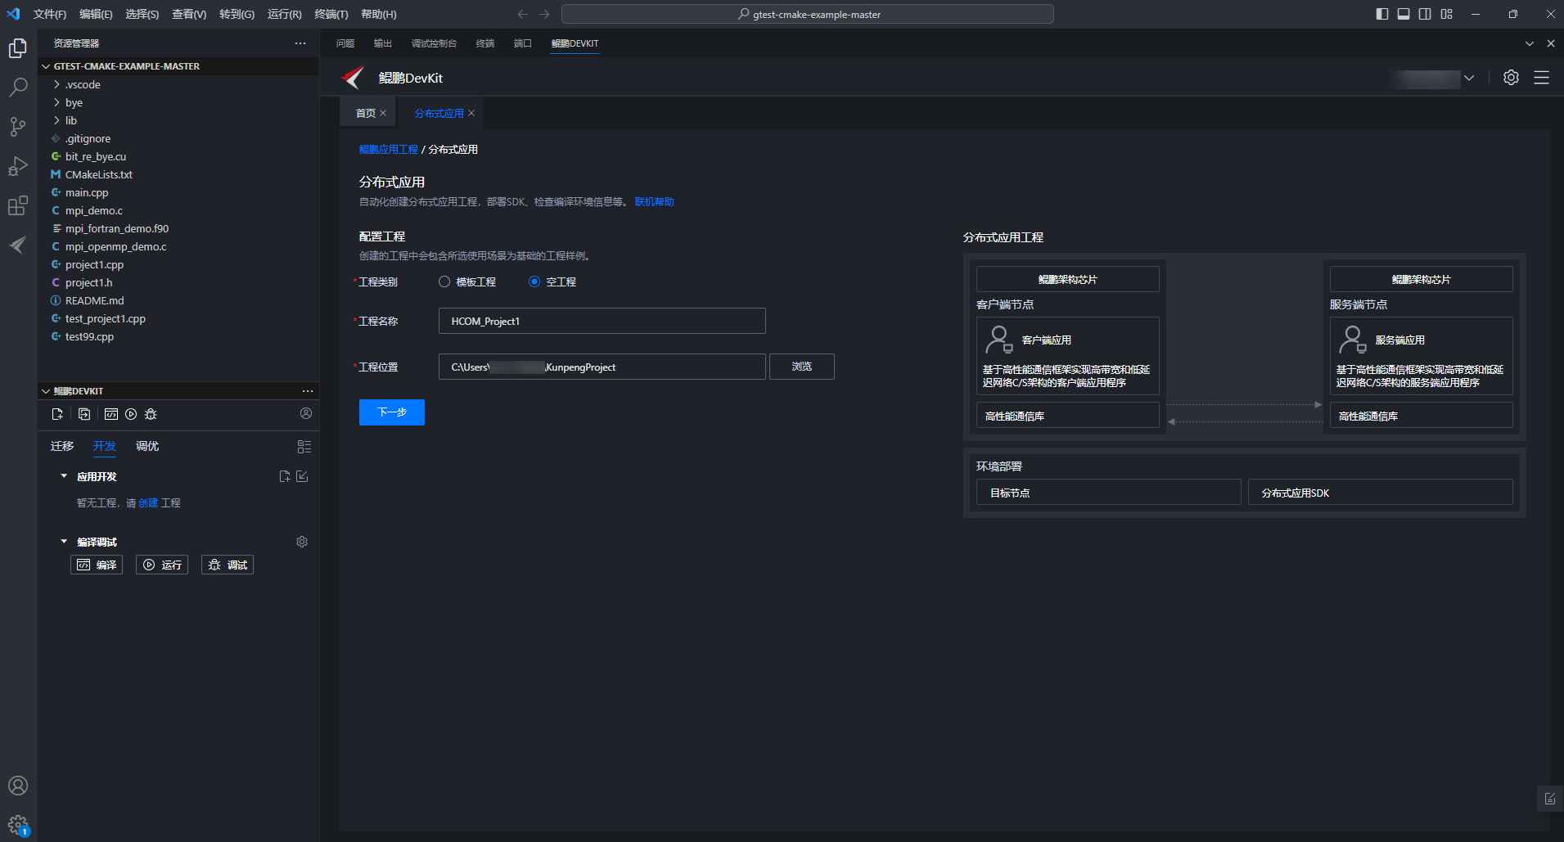Viewport: 1564px width, 842px height.
Task: Open the Explorer view in activity bar
Action: pos(18,48)
